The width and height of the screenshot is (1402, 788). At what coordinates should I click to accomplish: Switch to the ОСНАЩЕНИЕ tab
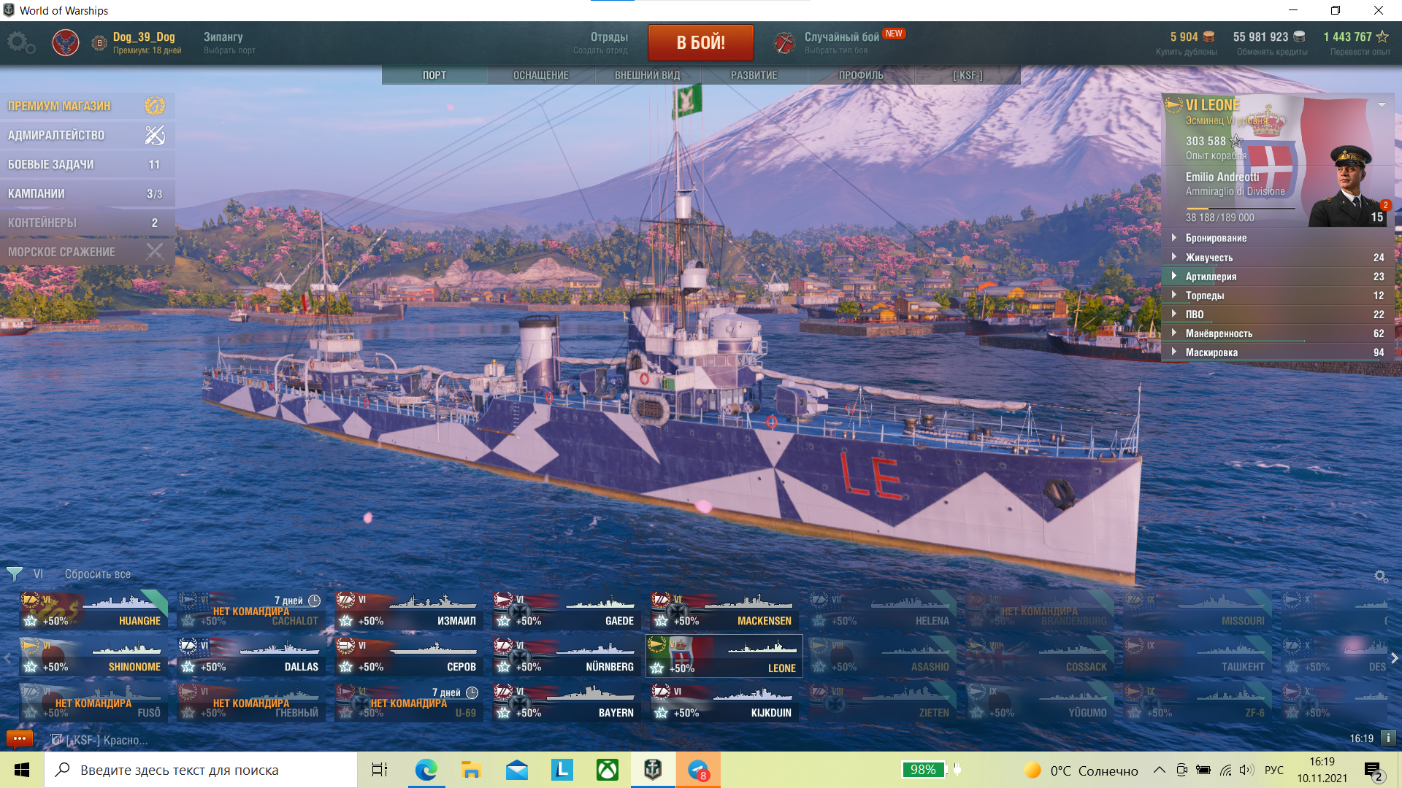pos(541,75)
